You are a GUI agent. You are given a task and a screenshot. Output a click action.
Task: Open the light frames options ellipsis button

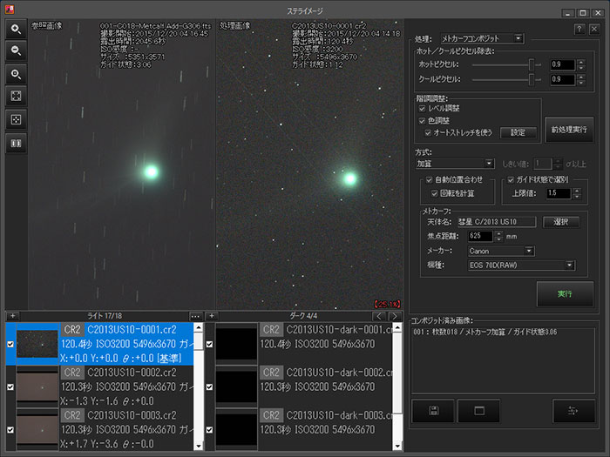click(195, 315)
